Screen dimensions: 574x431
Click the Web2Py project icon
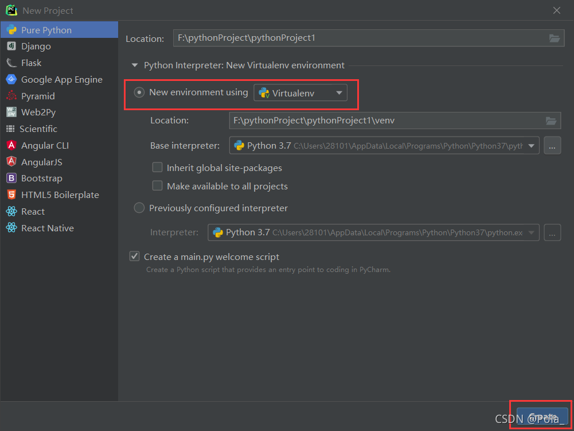click(x=11, y=112)
